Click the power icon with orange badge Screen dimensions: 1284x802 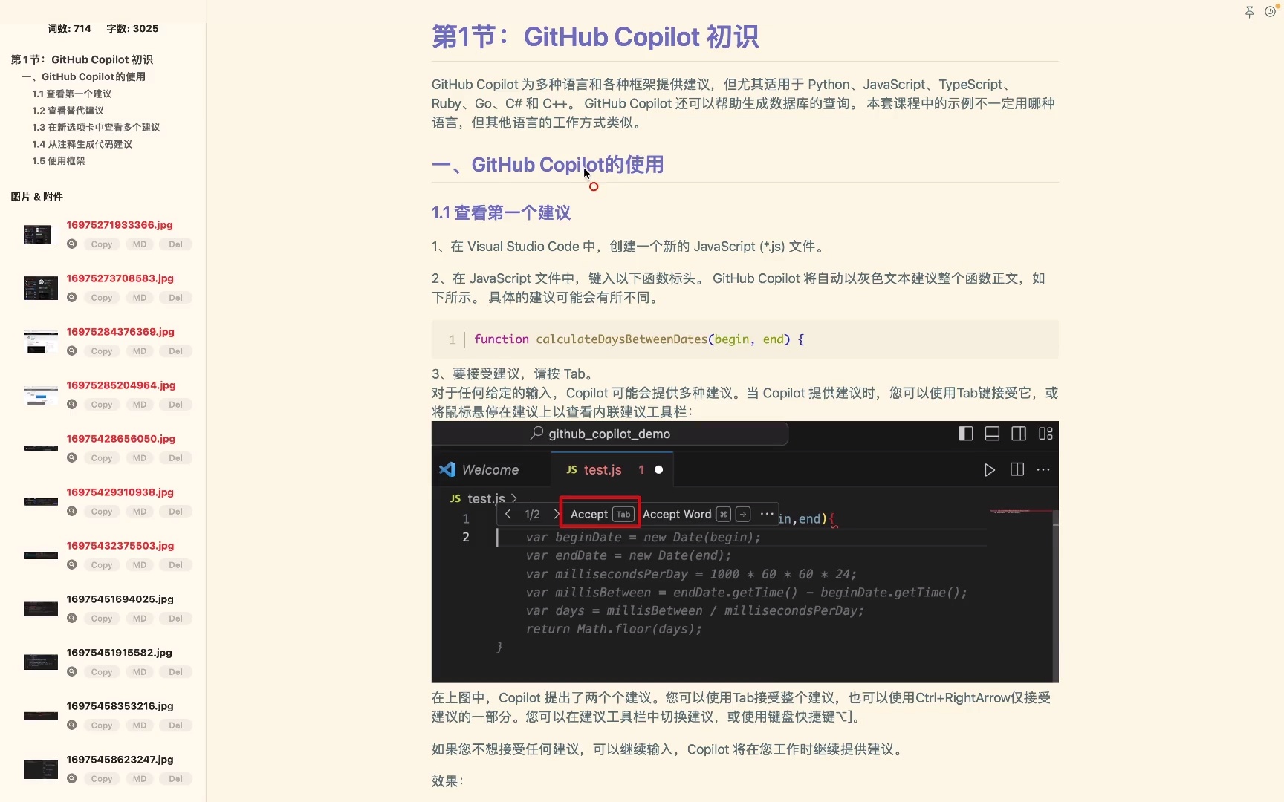point(1271,12)
